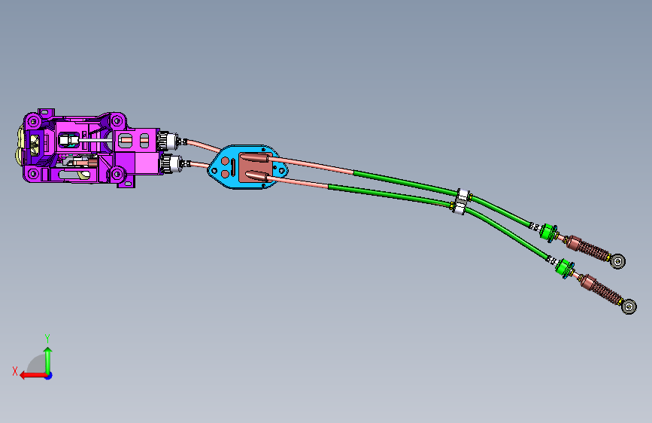The width and height of the screenshot is (652, 423).
Task: Select the blue origin sphere of the triad
Action: point(49,376)
